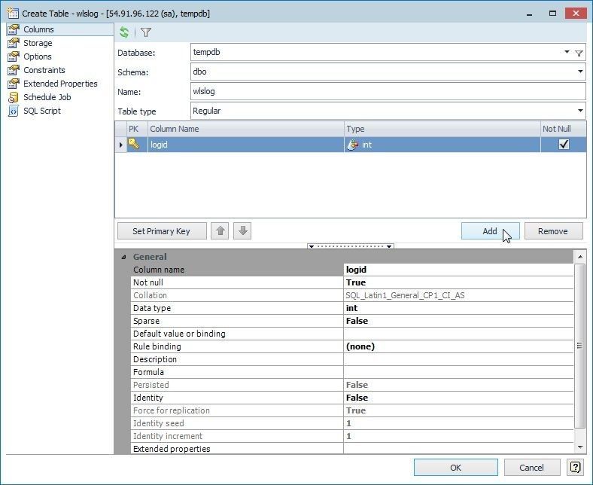Click the Extended Properties page icon
The height and width of the screenshot is (485, 593).
pos(14,84)
